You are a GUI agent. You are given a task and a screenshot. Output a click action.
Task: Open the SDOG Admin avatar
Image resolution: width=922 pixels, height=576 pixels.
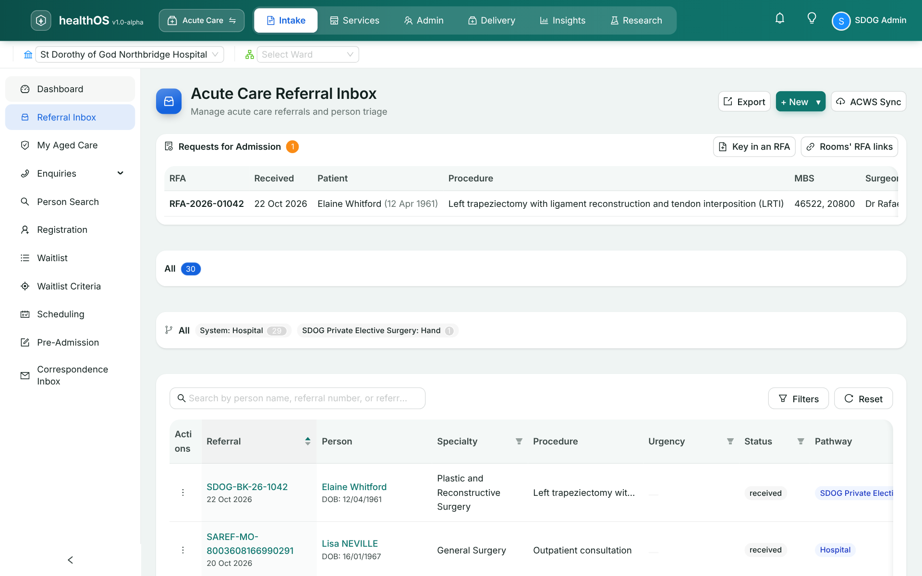841,21
